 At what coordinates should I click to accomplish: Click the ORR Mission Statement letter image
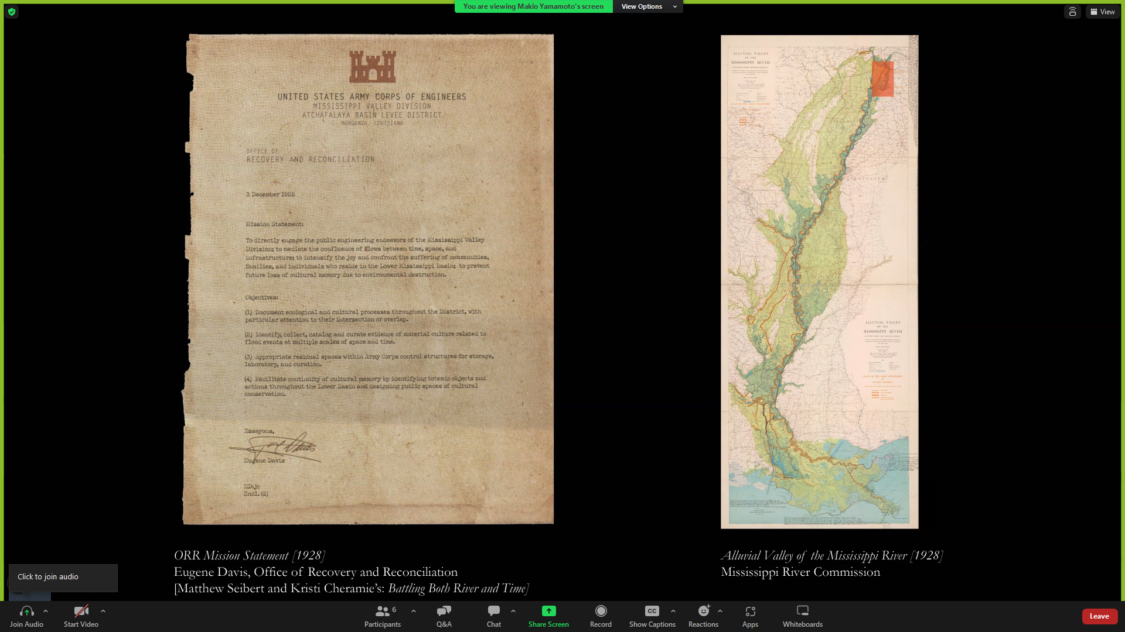pyautogui.click(x=368, y=279)
